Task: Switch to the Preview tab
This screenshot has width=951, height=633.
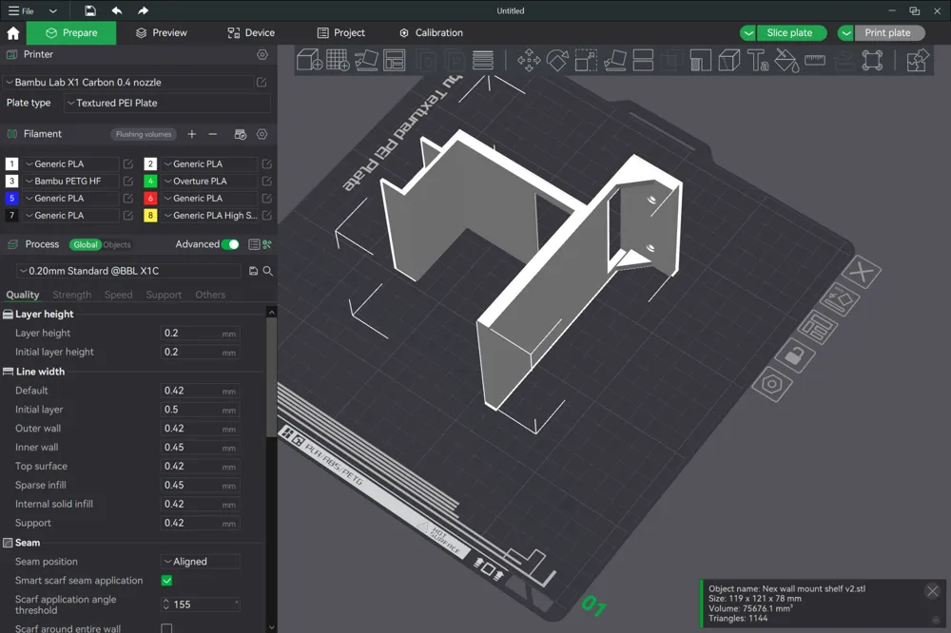Action: (162, 32)
